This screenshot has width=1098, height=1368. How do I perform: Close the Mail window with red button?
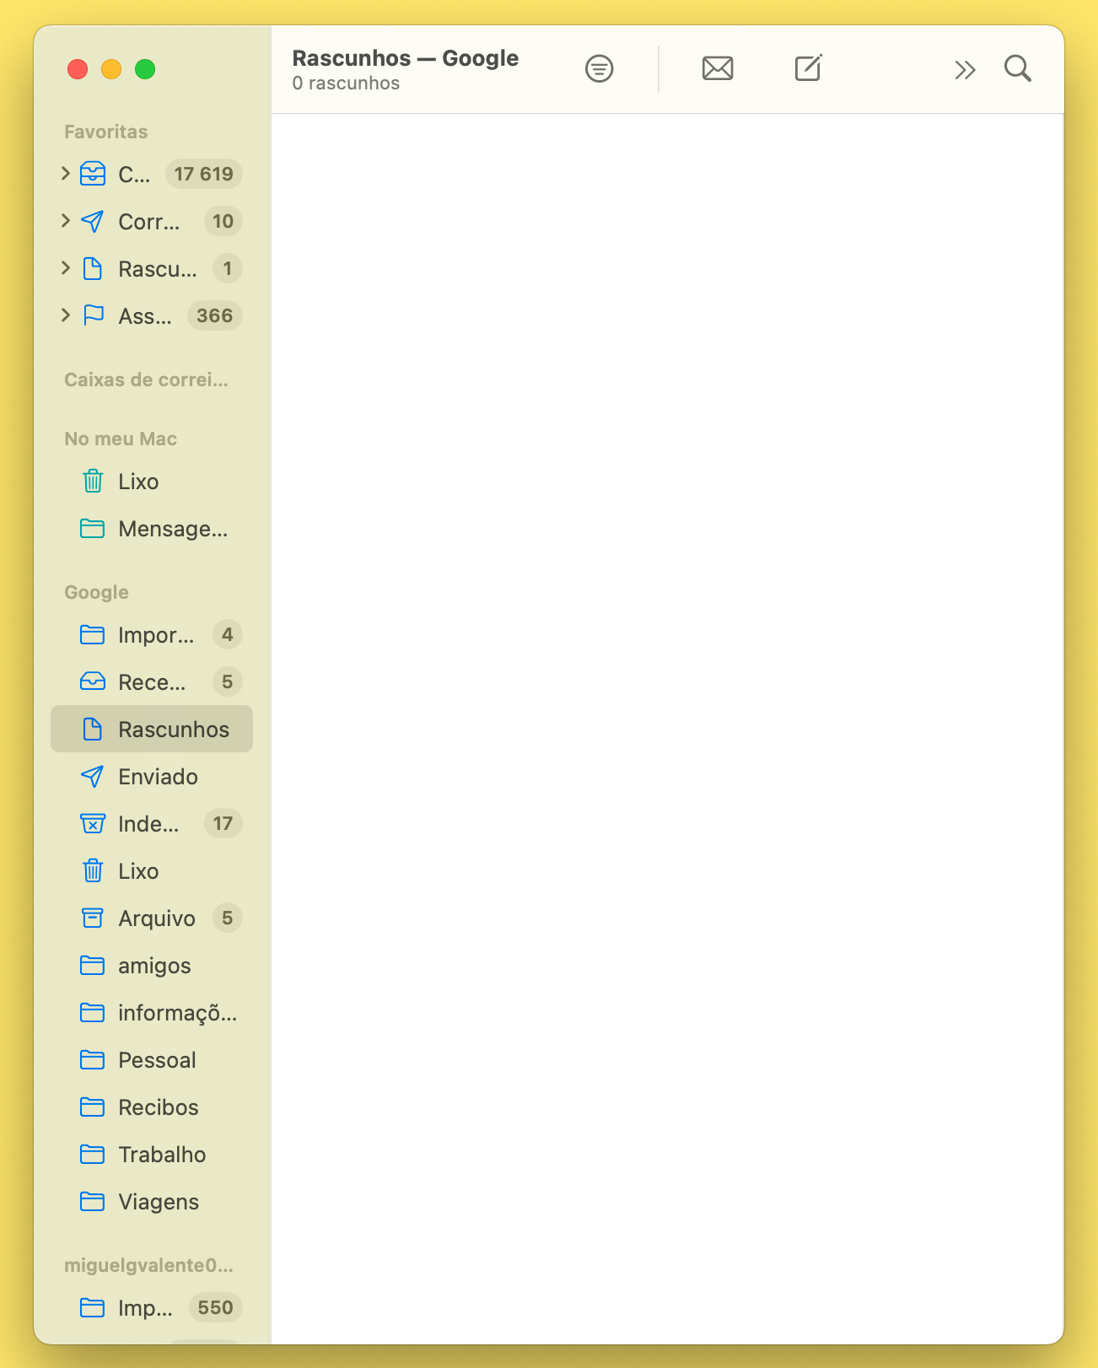[78, 69]
